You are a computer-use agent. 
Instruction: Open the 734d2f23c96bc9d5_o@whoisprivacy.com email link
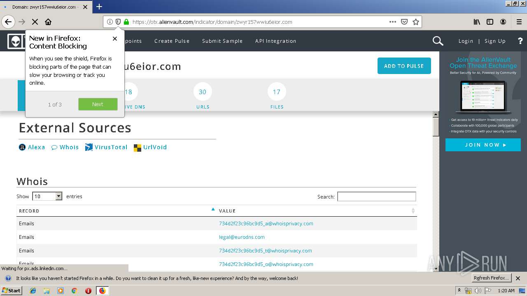[266, 264]
